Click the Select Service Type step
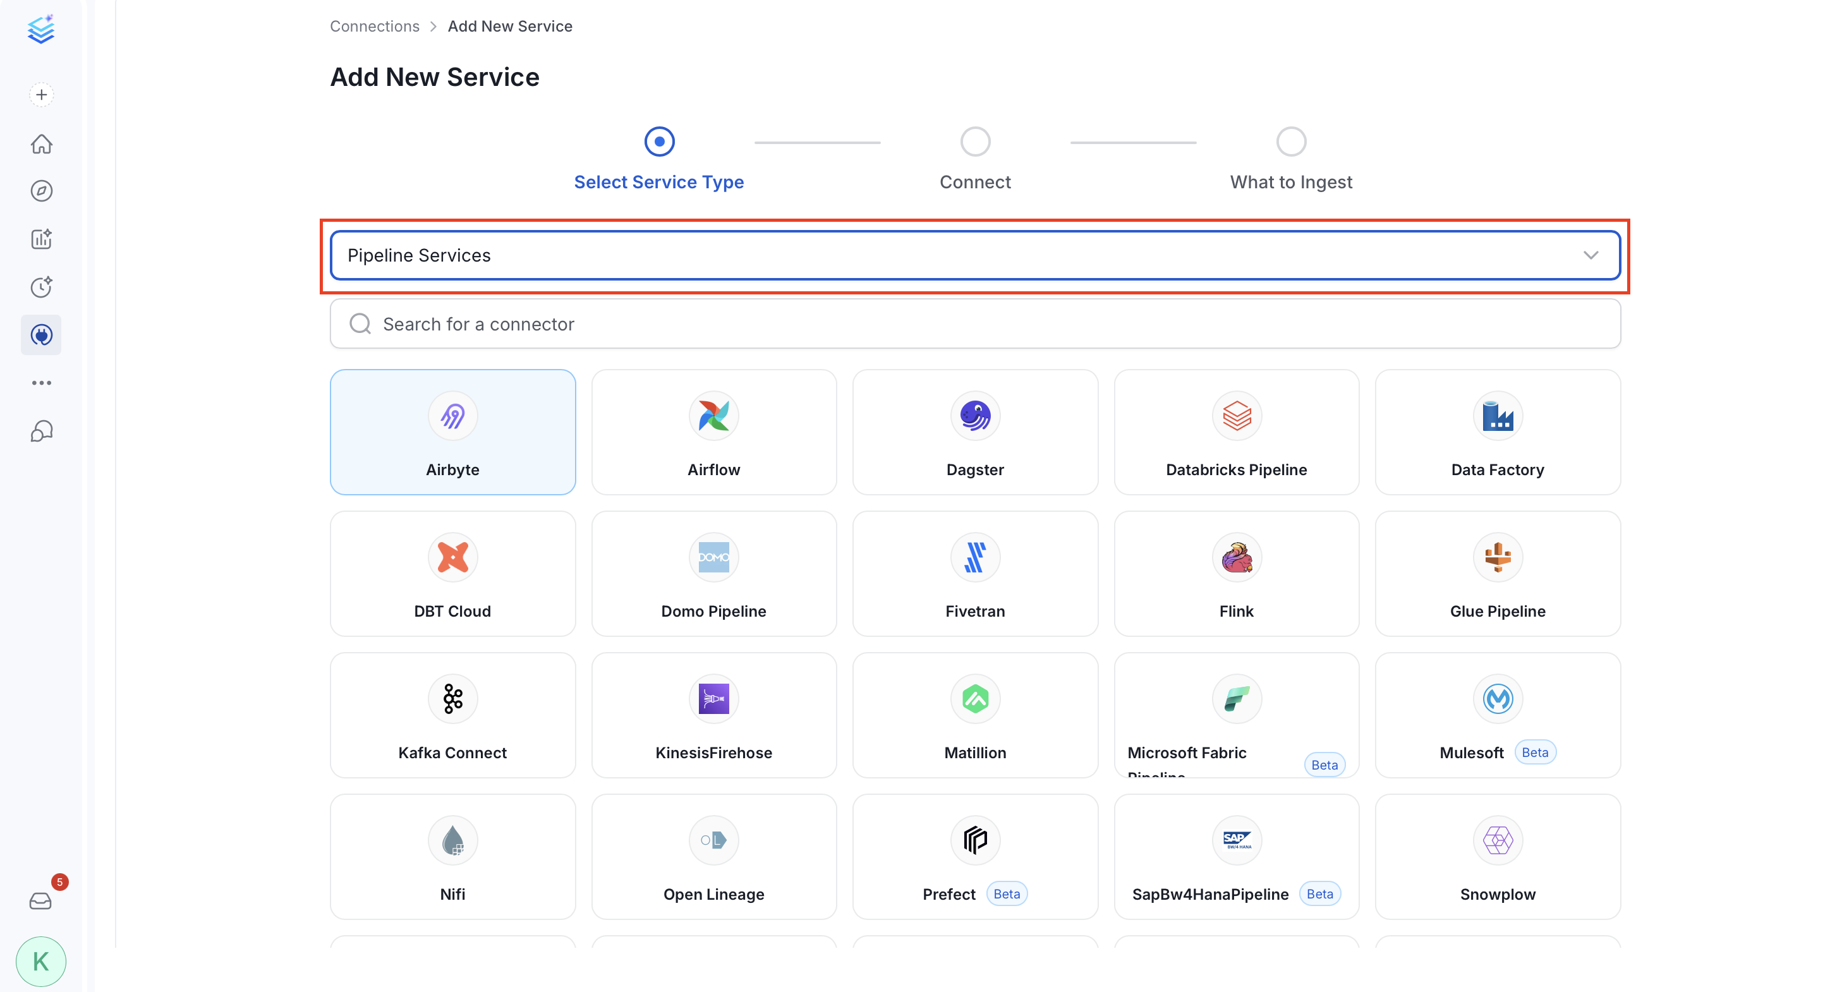The image size is (1830, 992). coord(658,182)
